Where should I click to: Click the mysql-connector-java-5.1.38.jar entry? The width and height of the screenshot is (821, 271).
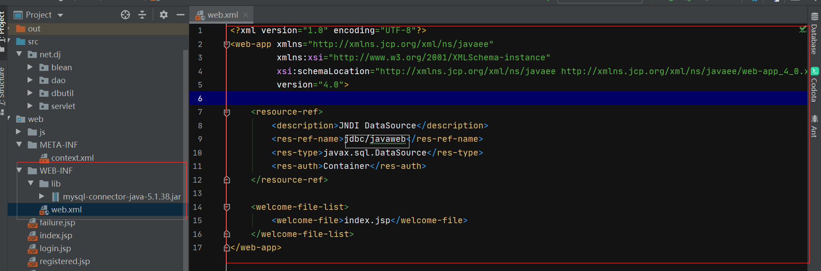(x=122, y=196)
